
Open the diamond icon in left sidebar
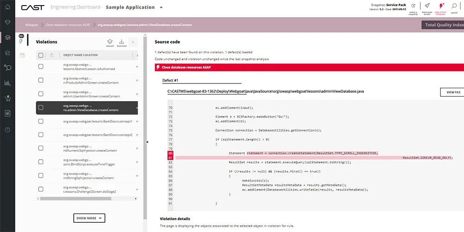pyautogui.click(x=7, y=22)
